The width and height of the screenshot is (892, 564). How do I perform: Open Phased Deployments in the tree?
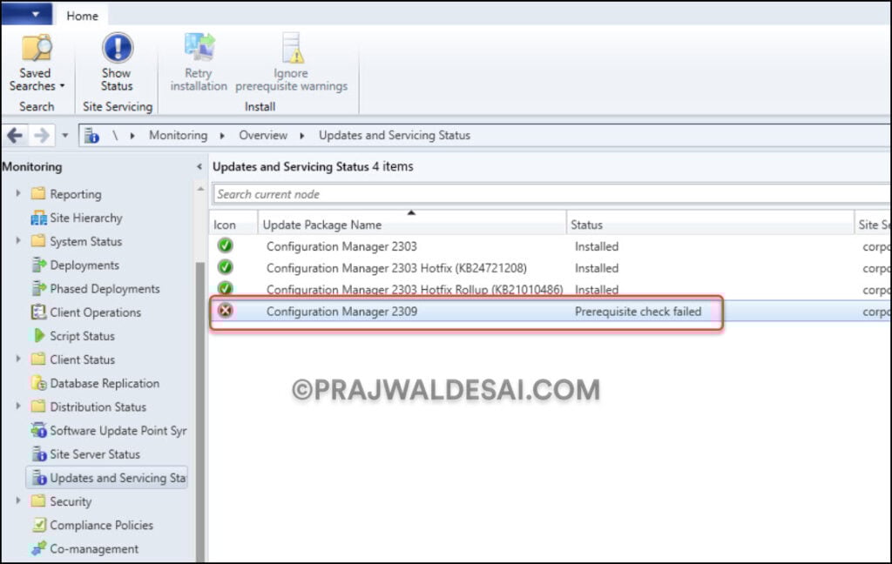105,288
